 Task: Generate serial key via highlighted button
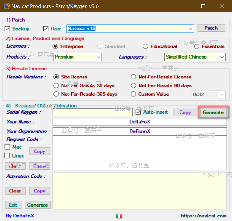point(213,112)
